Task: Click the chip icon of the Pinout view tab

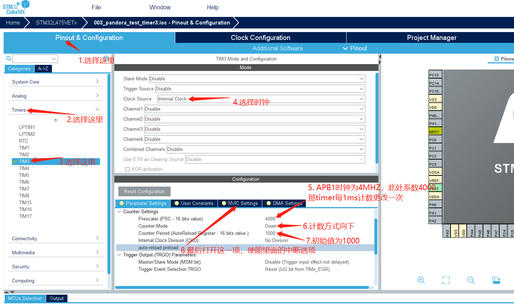Action: 497,59
